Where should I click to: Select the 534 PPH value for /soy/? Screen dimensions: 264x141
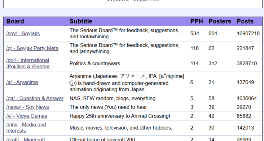coord(195,33)
